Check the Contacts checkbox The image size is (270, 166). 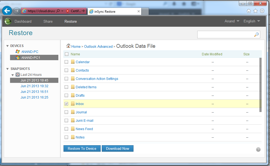tap(66, 70)
